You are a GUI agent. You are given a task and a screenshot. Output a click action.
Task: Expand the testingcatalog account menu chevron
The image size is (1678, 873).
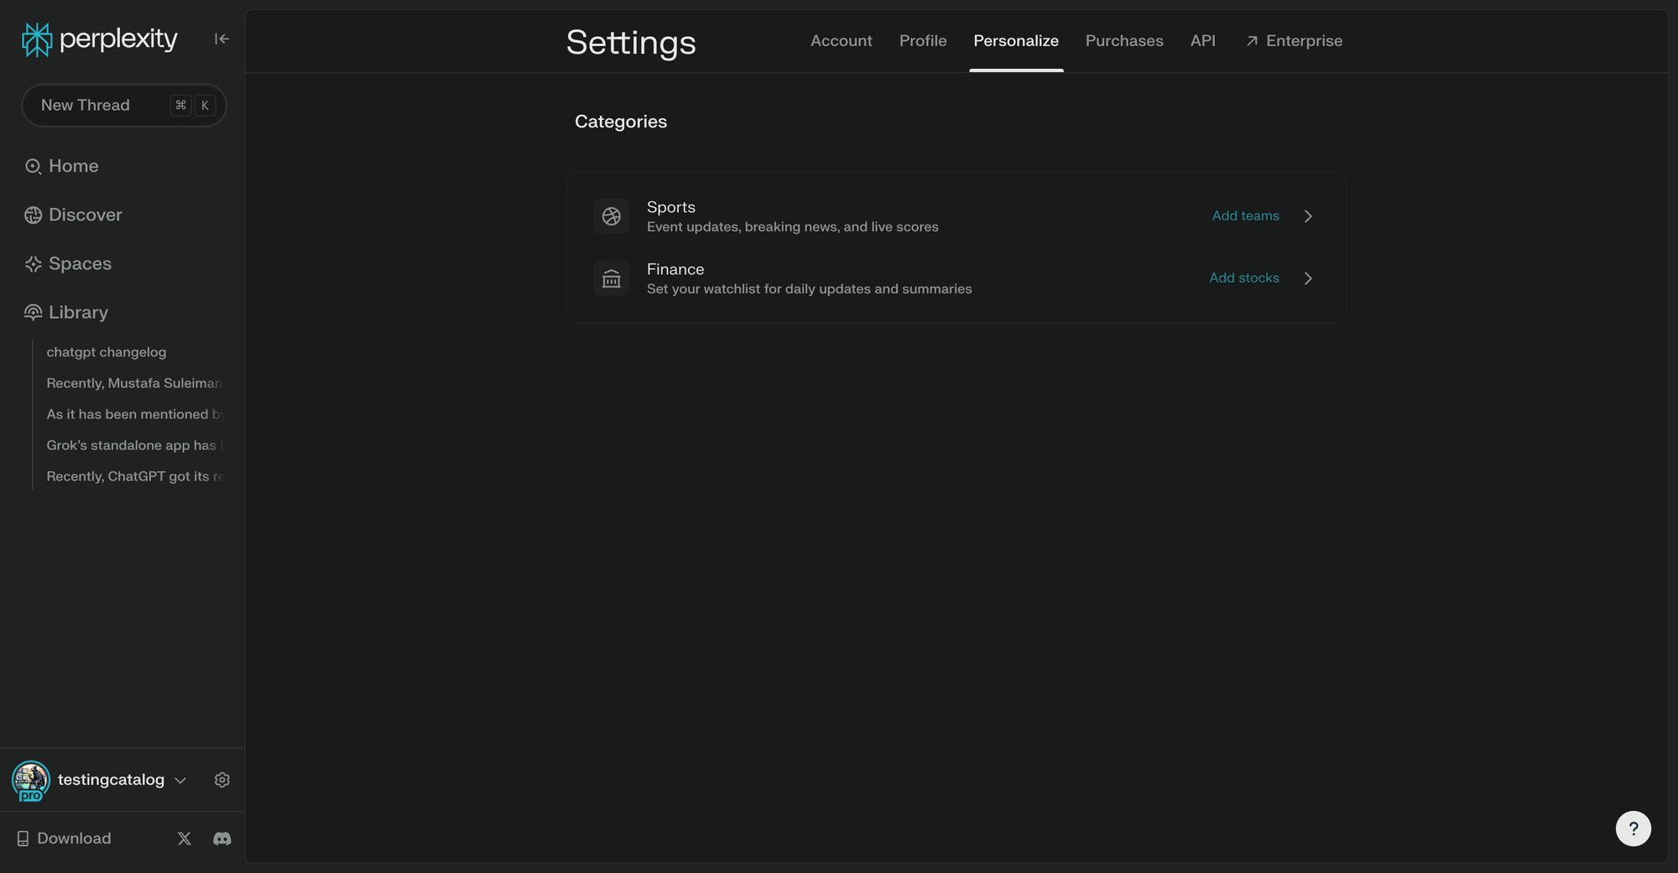(x=180, y=781)
